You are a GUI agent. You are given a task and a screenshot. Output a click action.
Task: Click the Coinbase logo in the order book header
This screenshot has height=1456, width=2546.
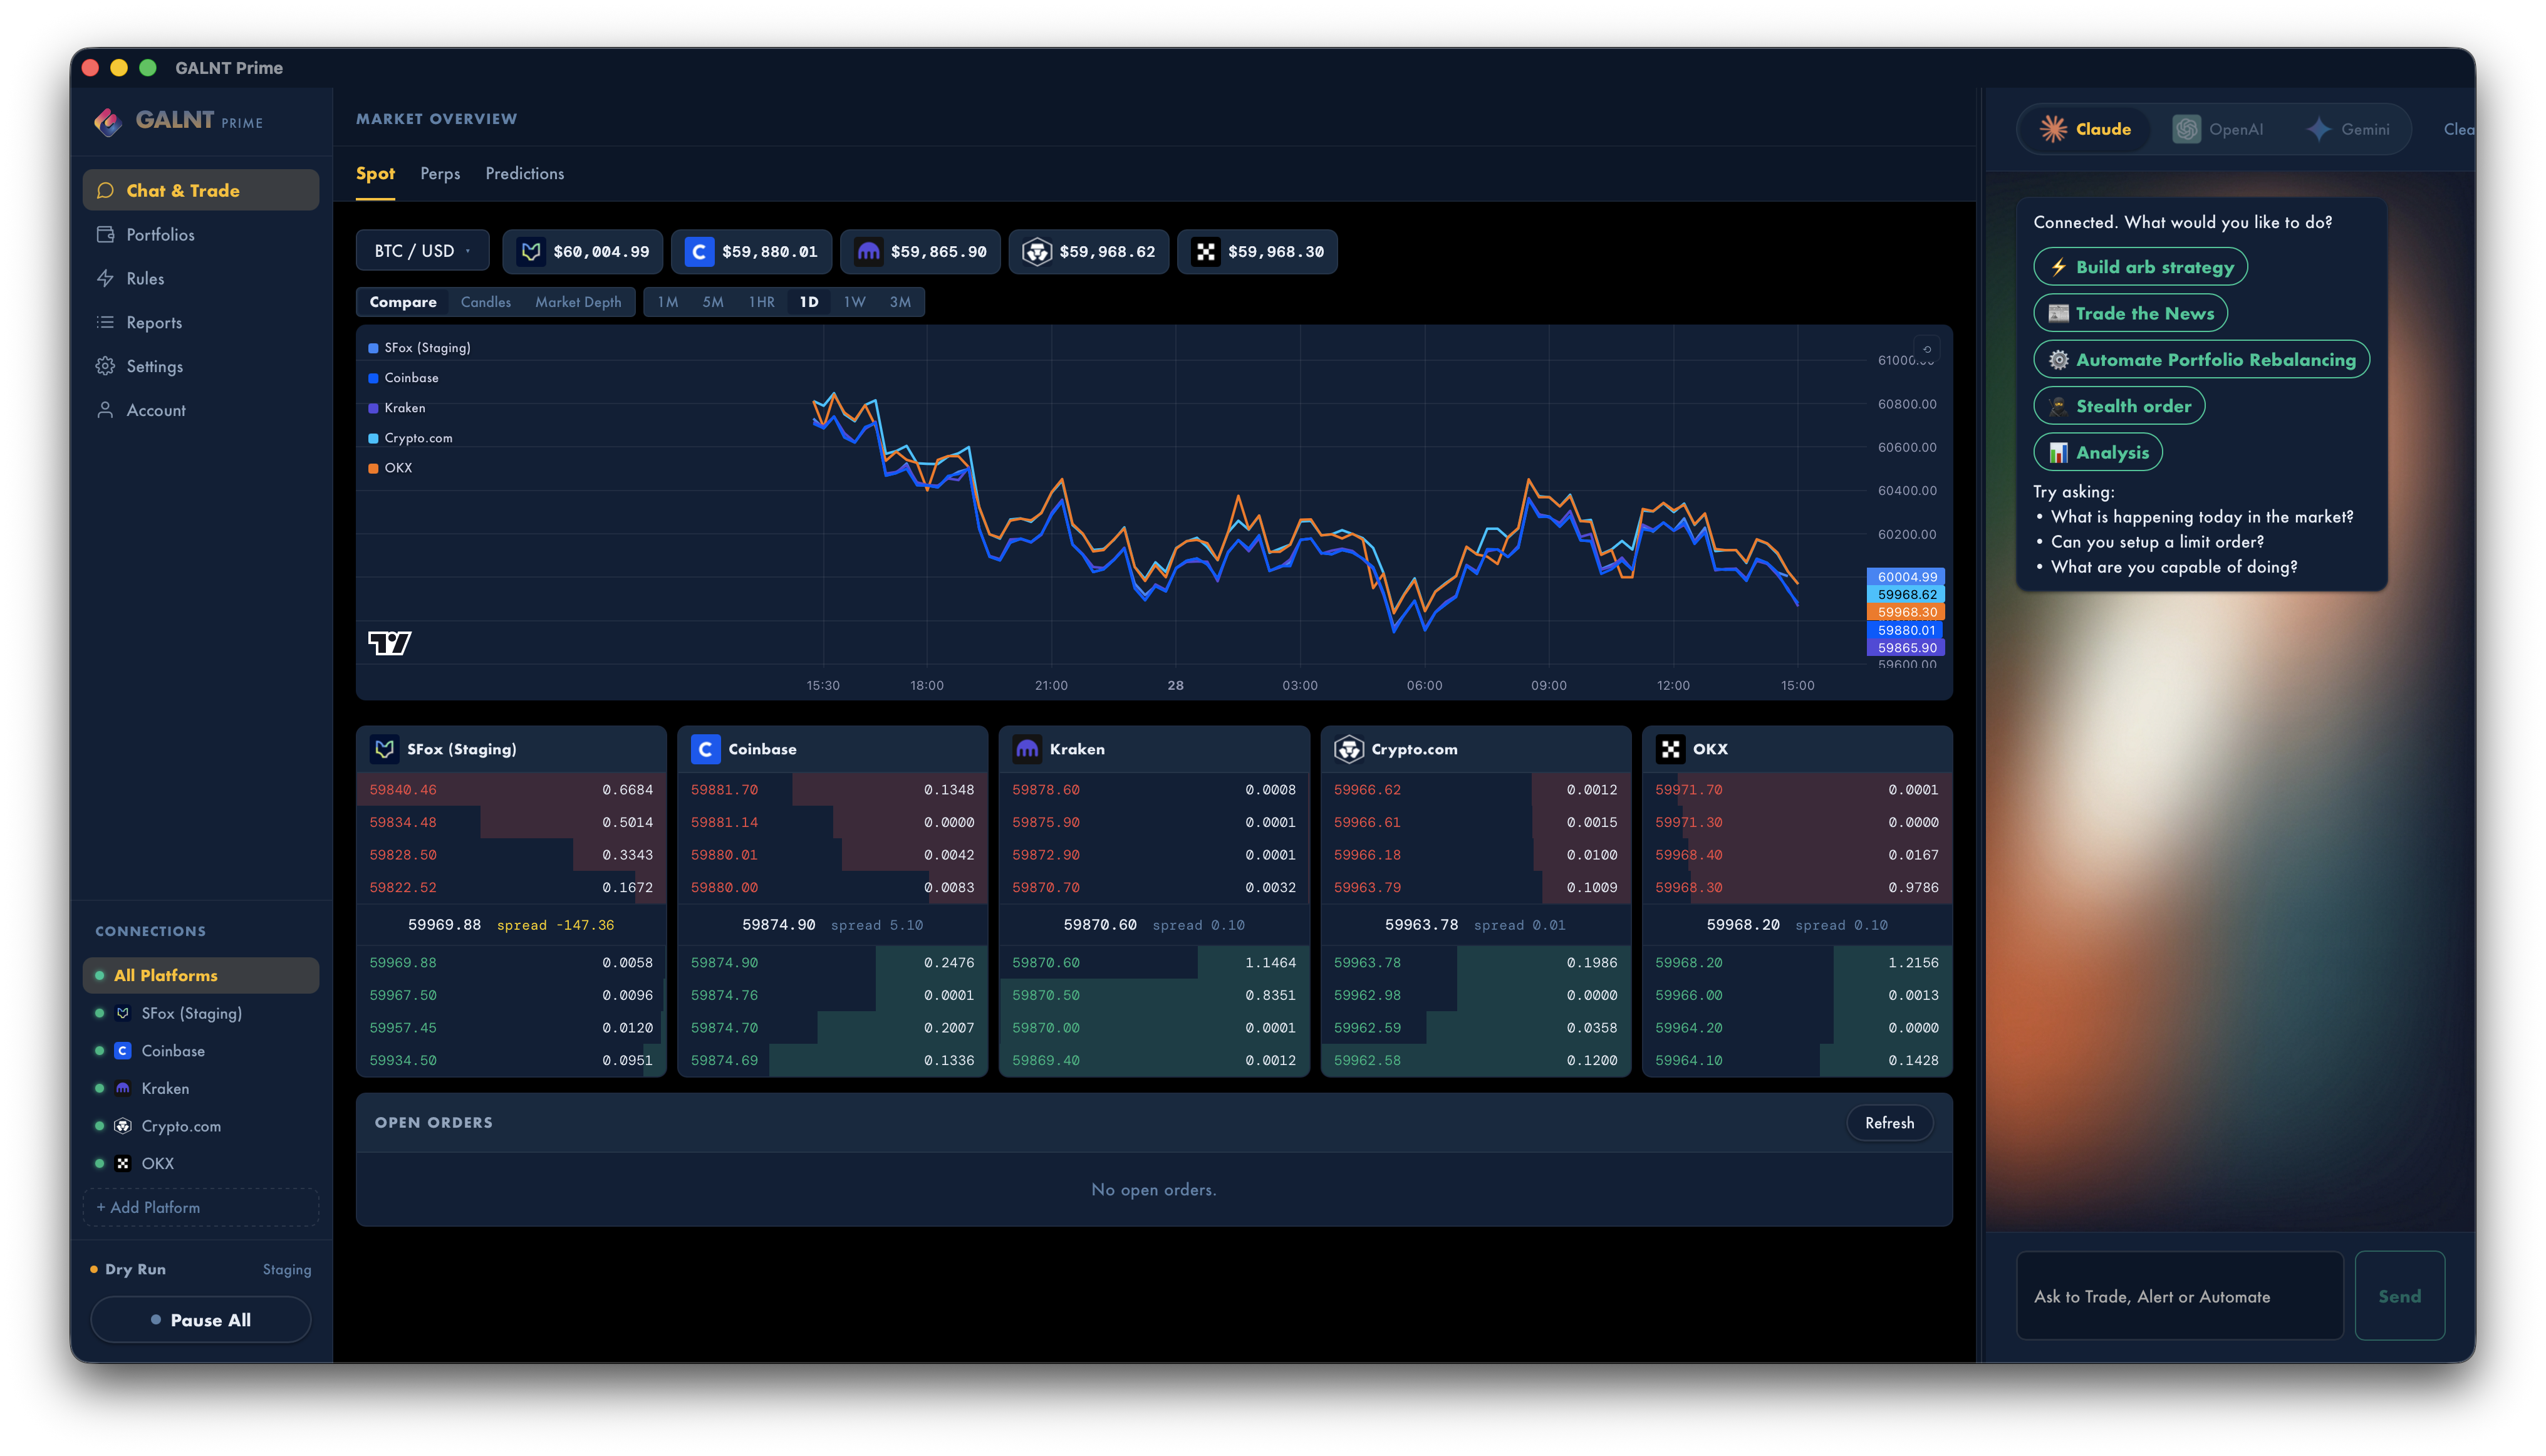coord(705,749)
